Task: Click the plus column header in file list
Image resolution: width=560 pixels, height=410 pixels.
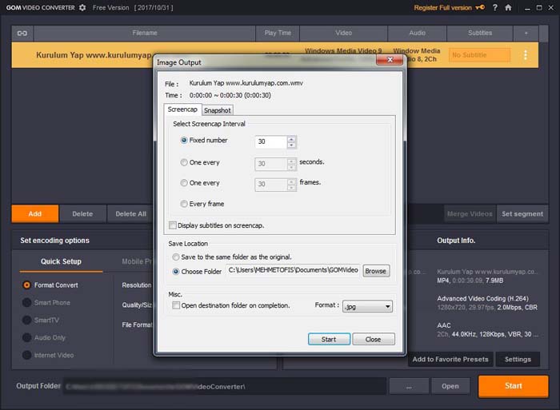Action: (526, 34)
